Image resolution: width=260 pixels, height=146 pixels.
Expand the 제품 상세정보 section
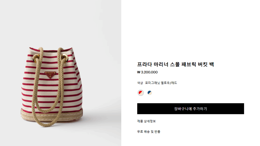tap(147, 121)
